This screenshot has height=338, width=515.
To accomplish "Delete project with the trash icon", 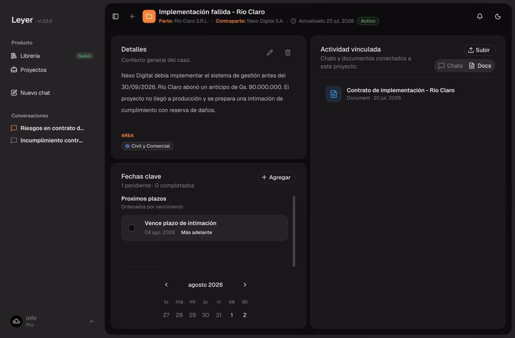I will click(x=288, y=53).
